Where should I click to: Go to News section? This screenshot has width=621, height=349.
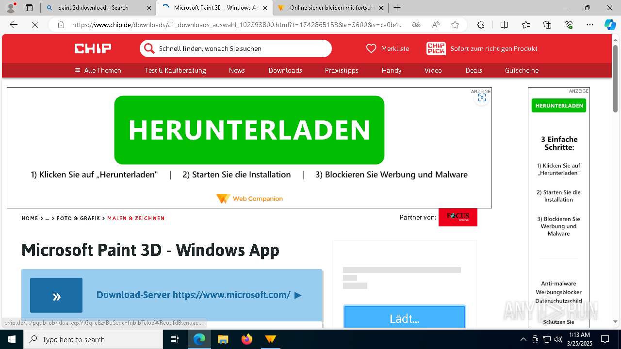pos(237,70)
